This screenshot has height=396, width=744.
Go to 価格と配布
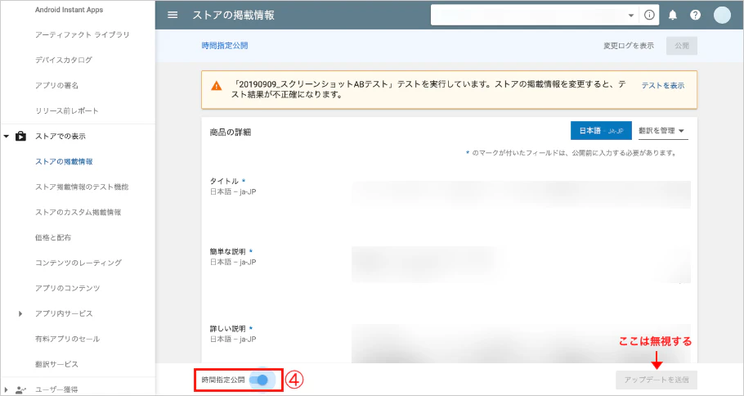click(x=53, y=237)
